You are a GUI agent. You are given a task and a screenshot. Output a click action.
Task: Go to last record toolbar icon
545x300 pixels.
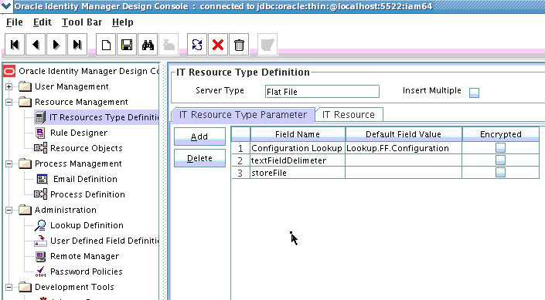point(77,45)
